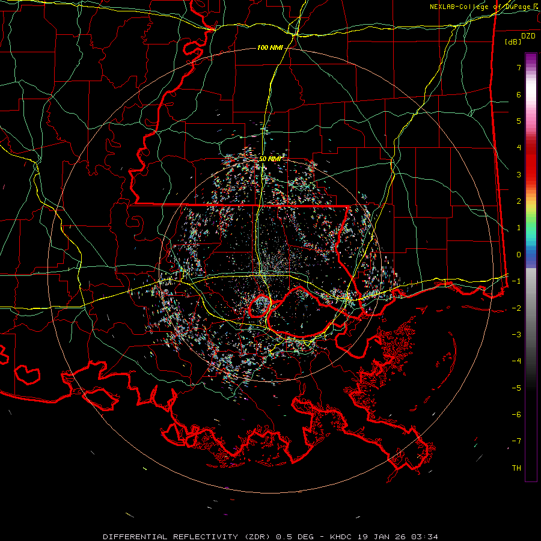Click the -2 value on the color scale
Screen dimensions: 541x541
pos(516,308)
